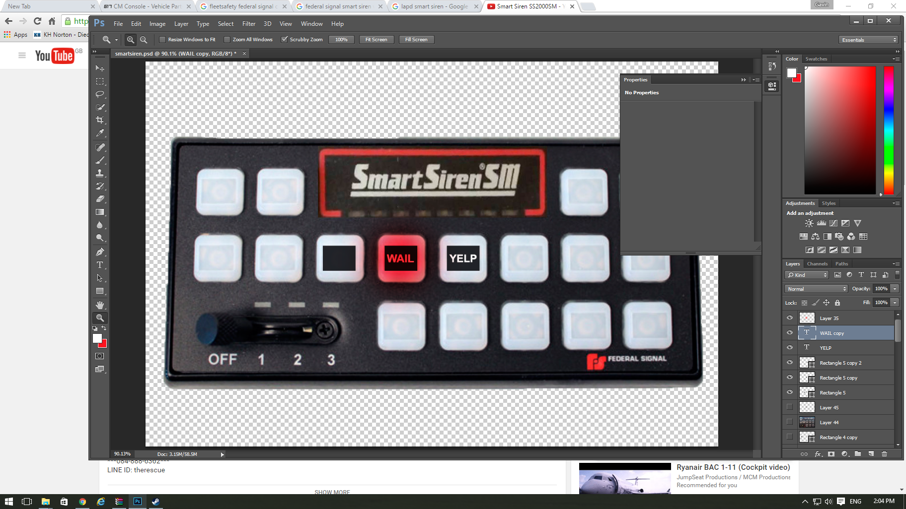Enable Resize Windows to Fit checkbox

tap(162, 40)
